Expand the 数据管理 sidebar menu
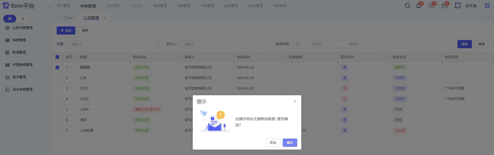The height and width of the screenshot is (155, 494). point(44,53)
